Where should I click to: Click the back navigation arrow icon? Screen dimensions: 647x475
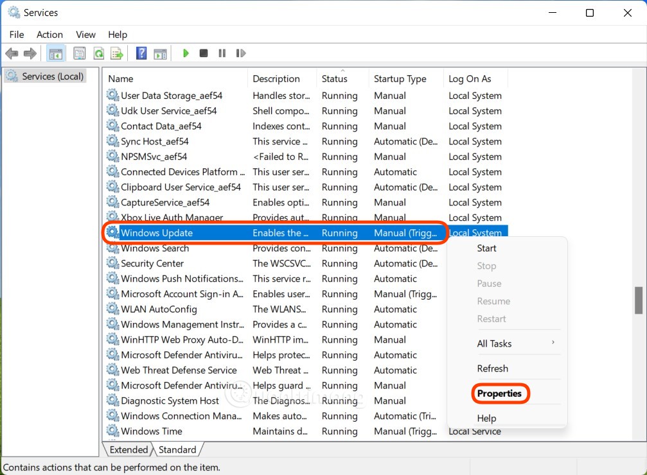coord(12,53)
